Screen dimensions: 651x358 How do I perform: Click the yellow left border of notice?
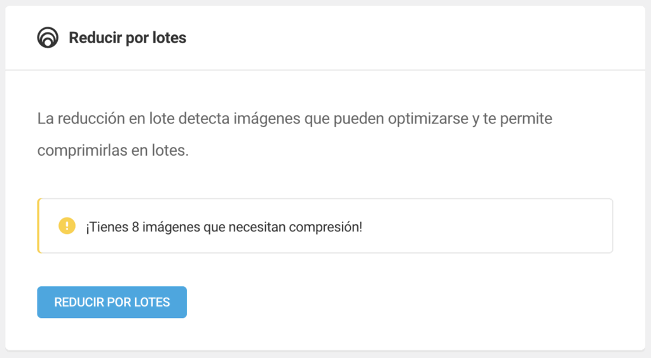[39, 226]
